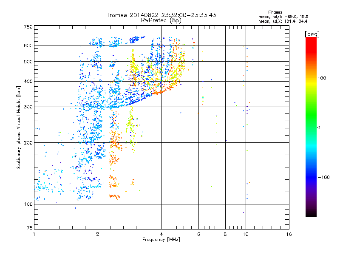Click the y-axis tick label '600'
This screenshot has height=255, width=340.
tap(28, 45)
